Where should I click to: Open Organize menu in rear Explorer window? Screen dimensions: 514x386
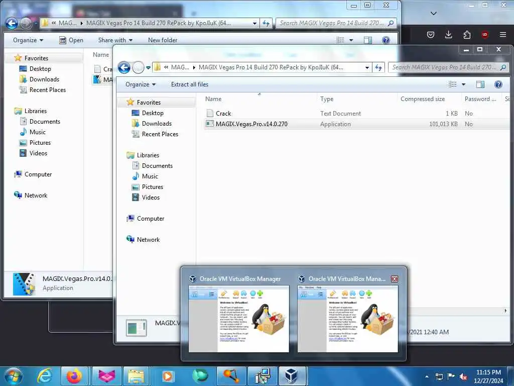click(x=28, y=40)
